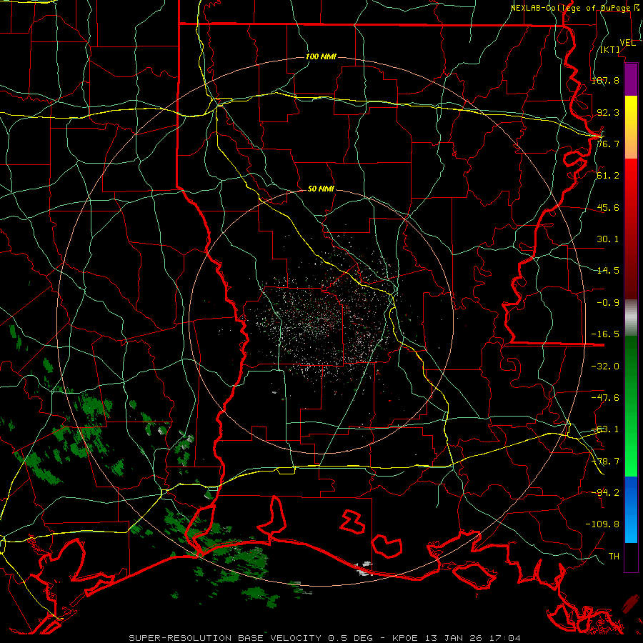Click the -0.9 velocity scale value
The width and height of the screenshot is (643, 643).
click(608, 303)
